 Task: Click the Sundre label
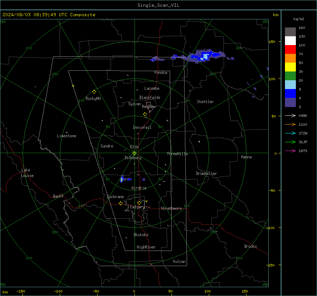[x=107, y=146]
